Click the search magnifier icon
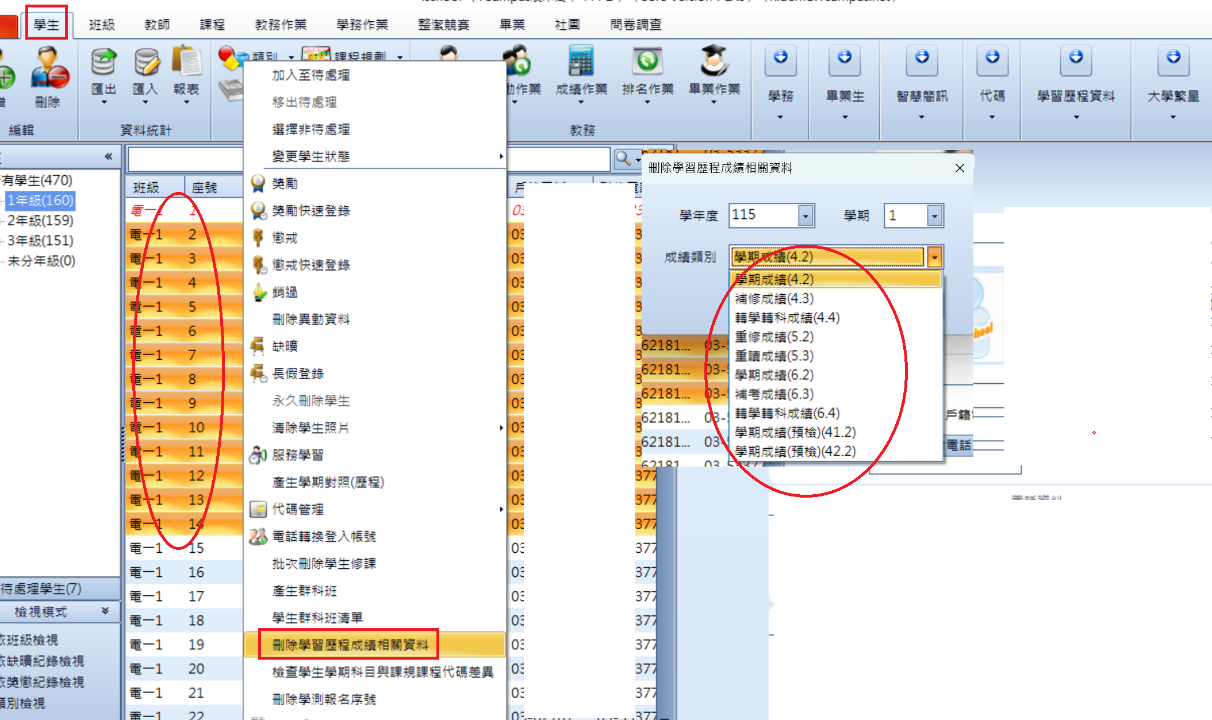This screenshot has width=1212, height=720. (623, 158)
